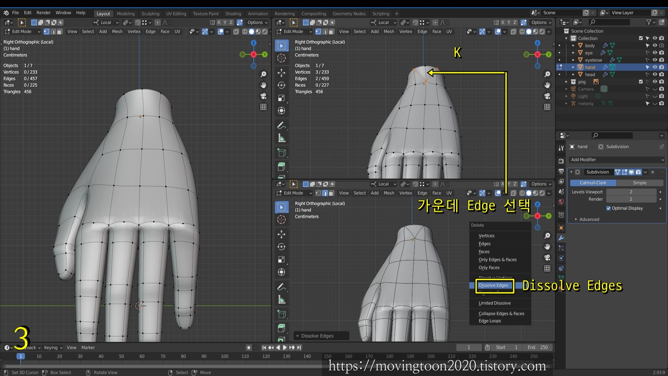668x376 pixels.
Task: Open the Render menu
Action: [43, 13]
